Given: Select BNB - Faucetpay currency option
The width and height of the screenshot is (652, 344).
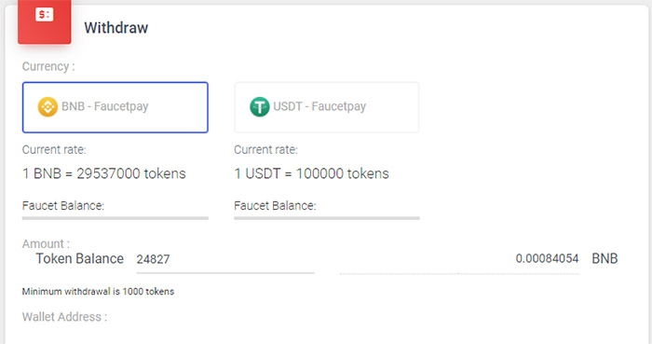Looking at the screenshot, I should pos(115,107).
